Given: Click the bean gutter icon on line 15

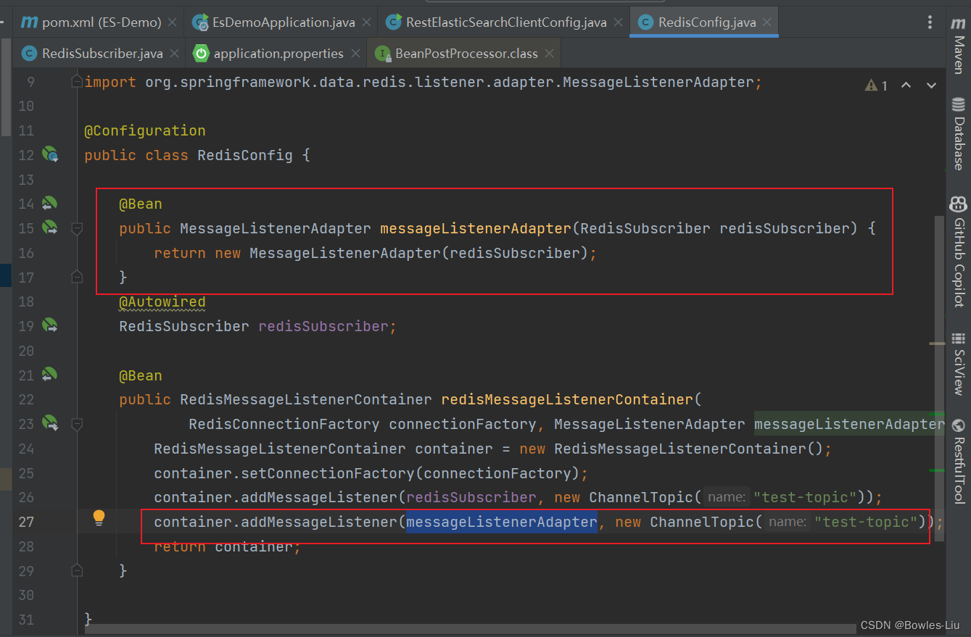Looking at the screenshot, I should tap(49, 228).
